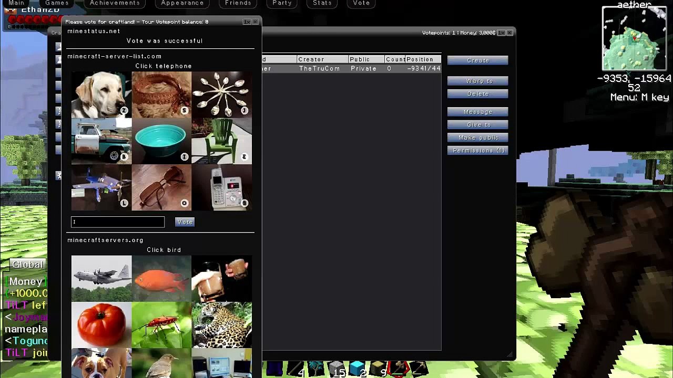
Task: Select the bulldog captcha image
Action: 101,363
